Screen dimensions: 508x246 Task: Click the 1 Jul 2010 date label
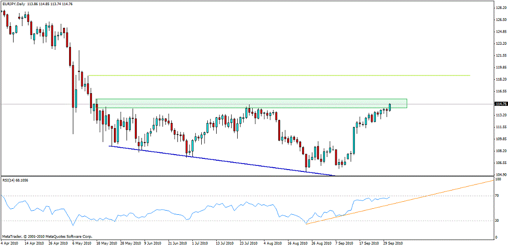coord(200,243)
